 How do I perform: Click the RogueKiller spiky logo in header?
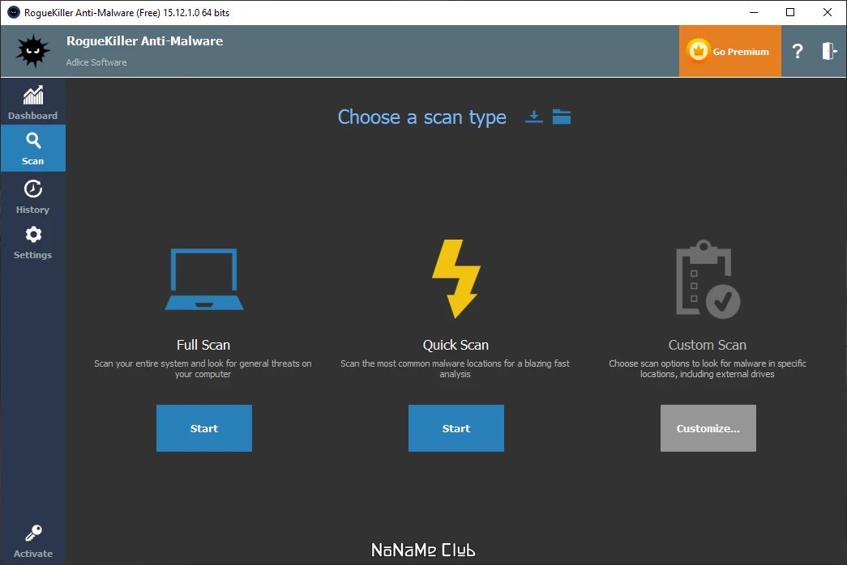33,51
